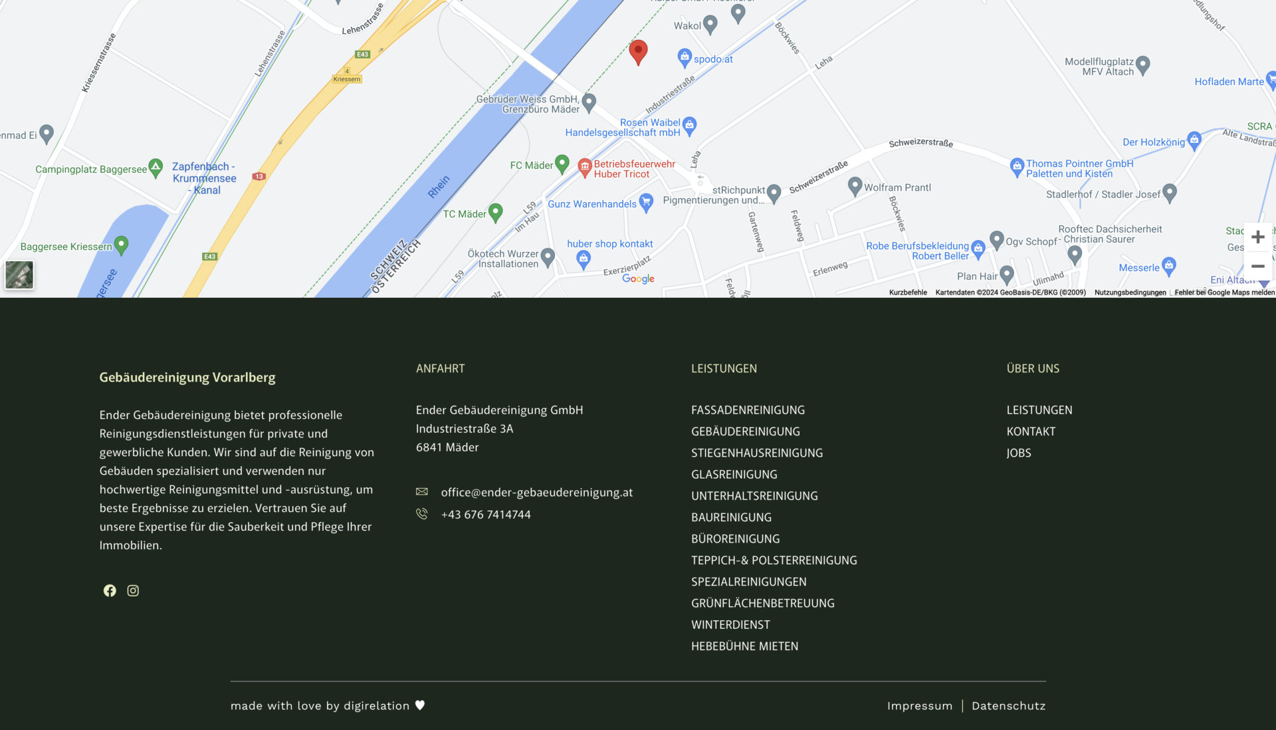Select the spodo.at shop pin
The height and width of the screenshot is (730, 1276).
pyautogui.click(x=685, y=57)
